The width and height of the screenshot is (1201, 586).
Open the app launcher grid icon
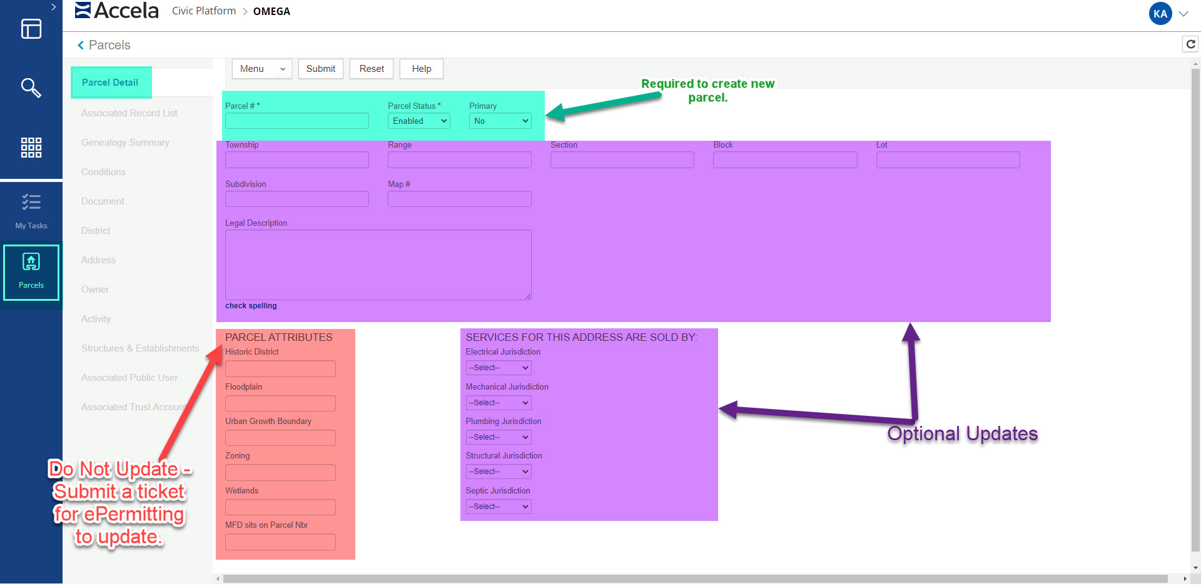[x=31, y=148]
